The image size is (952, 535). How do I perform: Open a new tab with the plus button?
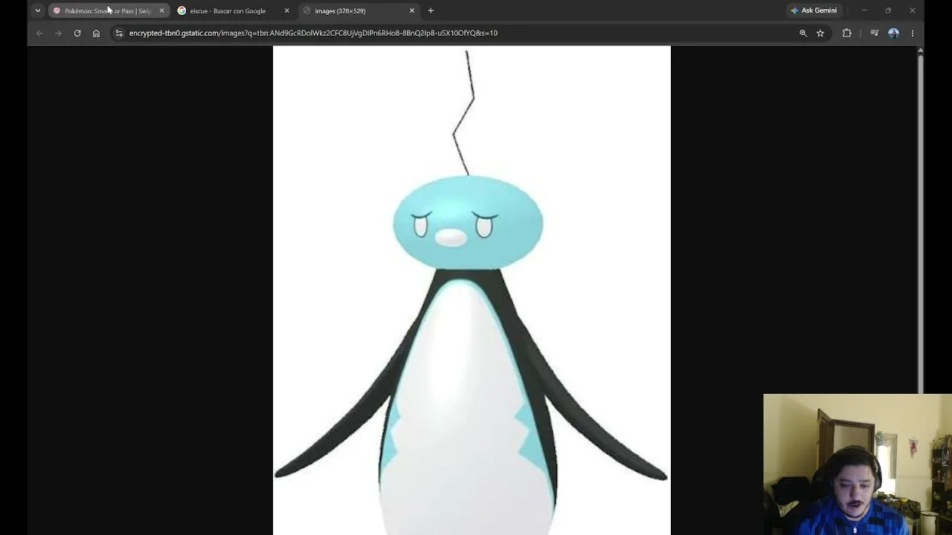[x=431, y=10]
